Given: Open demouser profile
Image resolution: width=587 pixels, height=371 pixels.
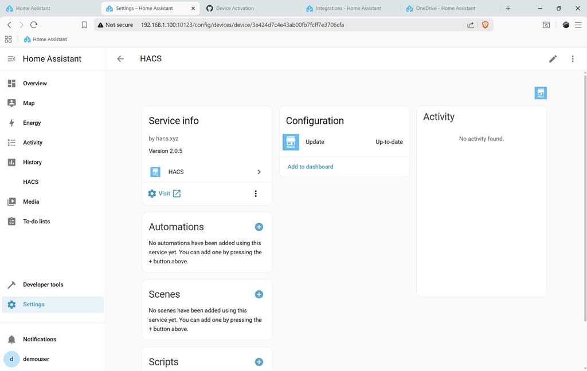Looking at the screenshot, I should click(x=52, y=359).
